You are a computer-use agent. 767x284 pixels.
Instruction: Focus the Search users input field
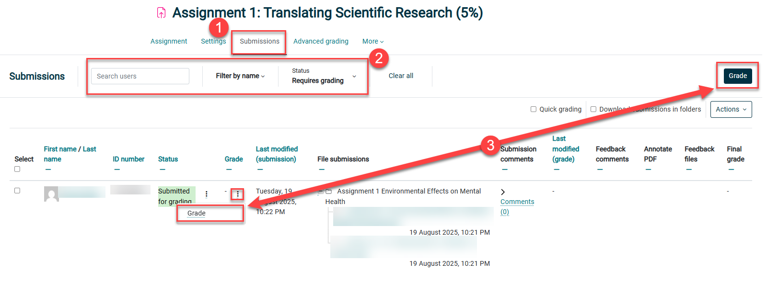click(x=140, y=76)
